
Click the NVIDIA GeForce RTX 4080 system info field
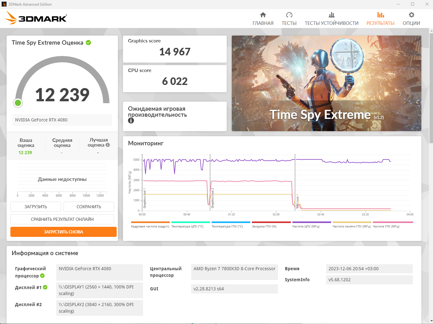(x=100, y=272)
